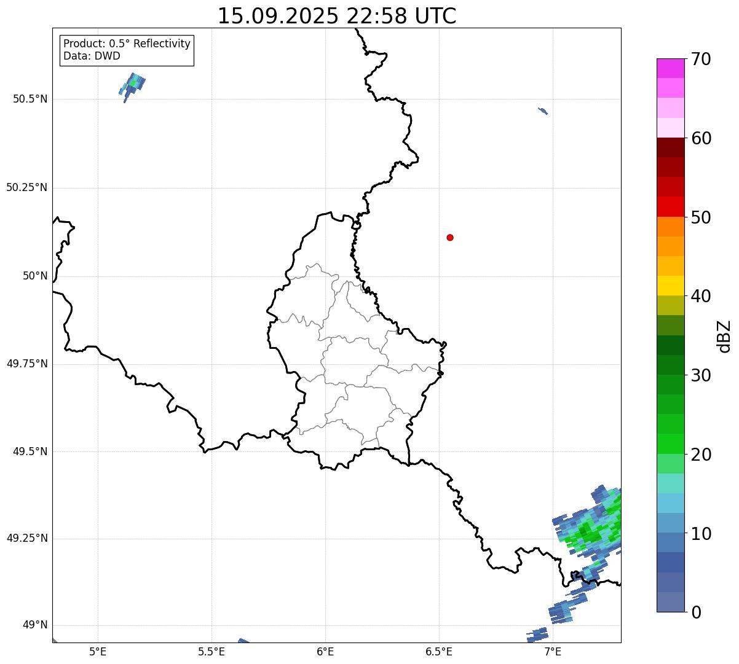This screenshot has height=664, width=739.
Task: Click the 49.5°N latitude label
Action: click(x=30, y=451)
